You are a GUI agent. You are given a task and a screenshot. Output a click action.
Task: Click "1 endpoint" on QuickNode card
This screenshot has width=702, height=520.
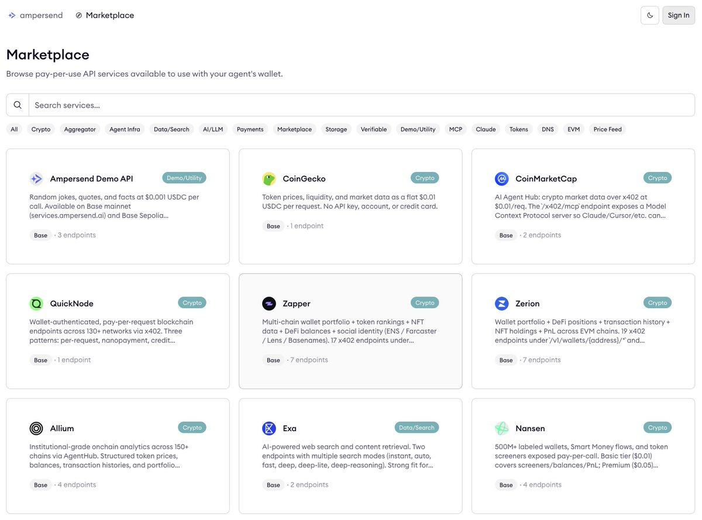[74, 360]
